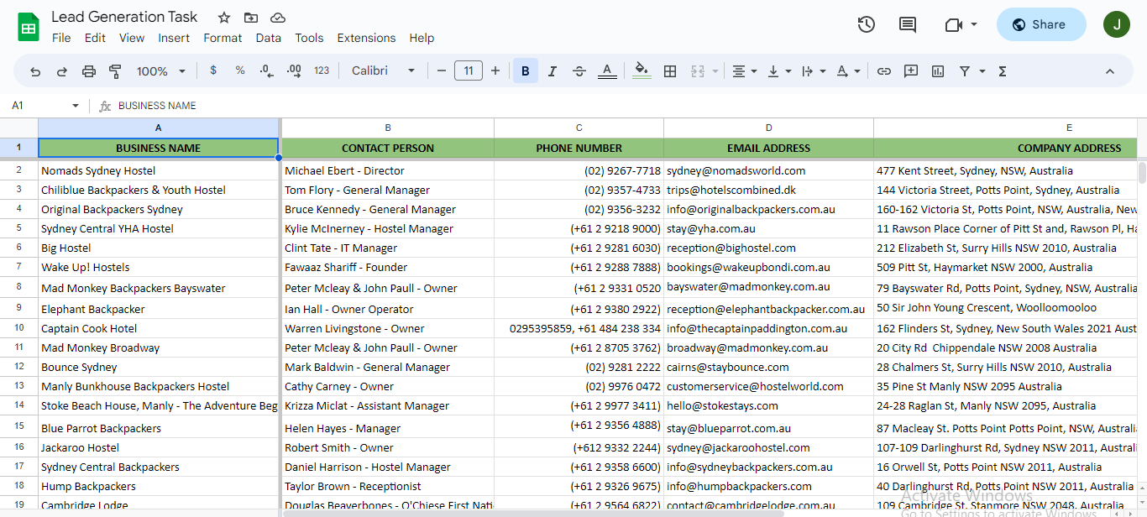Open the Borders tool
Screen dimensions: 1147x517
coord(670,71)
